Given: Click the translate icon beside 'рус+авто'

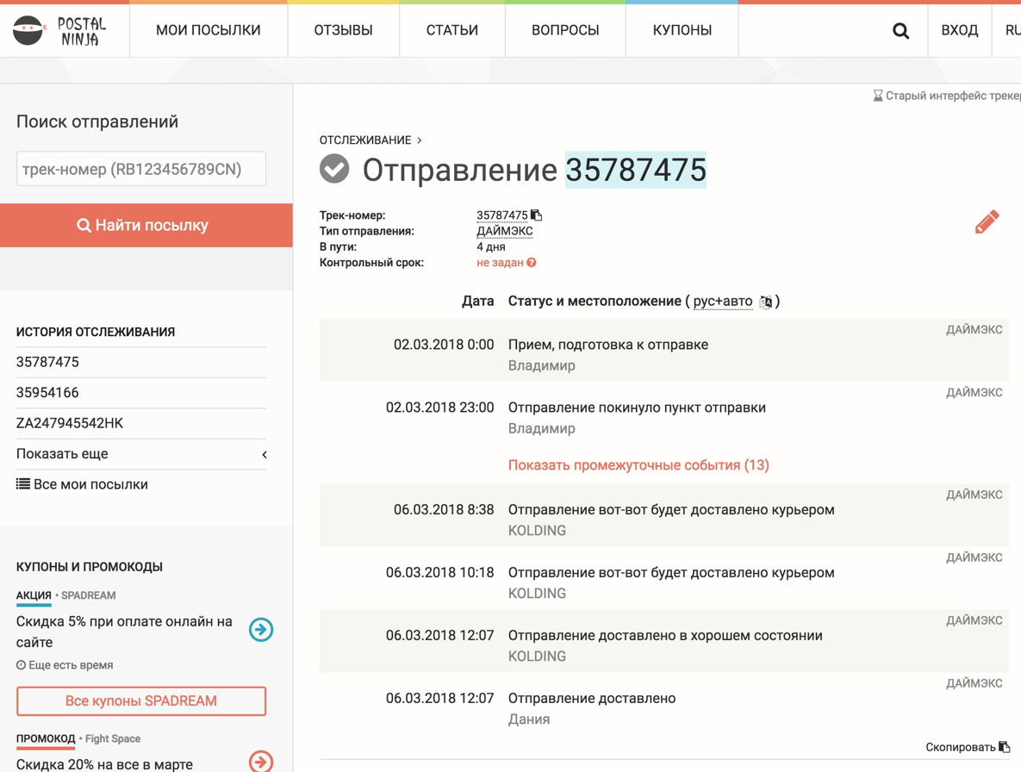Looking at the screenshot, I should (765, 302).
